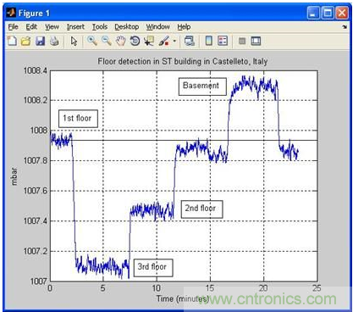Screen dimensions: 353x312
Task: Toggle the Insert Legend button
Action: [x=223, y=42]
